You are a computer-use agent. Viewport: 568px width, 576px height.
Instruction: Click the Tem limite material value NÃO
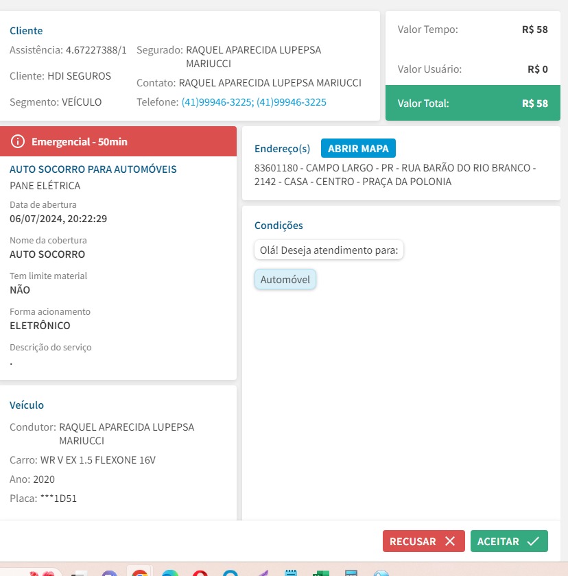point(20,290)
